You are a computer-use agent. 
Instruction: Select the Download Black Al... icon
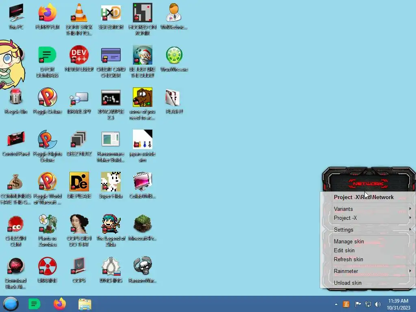pyautogui.click(x=16, y=273)
